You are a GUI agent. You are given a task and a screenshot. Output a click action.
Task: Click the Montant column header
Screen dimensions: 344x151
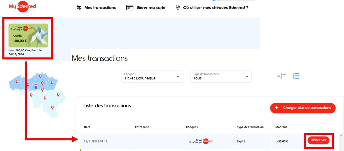coord(281,127)
